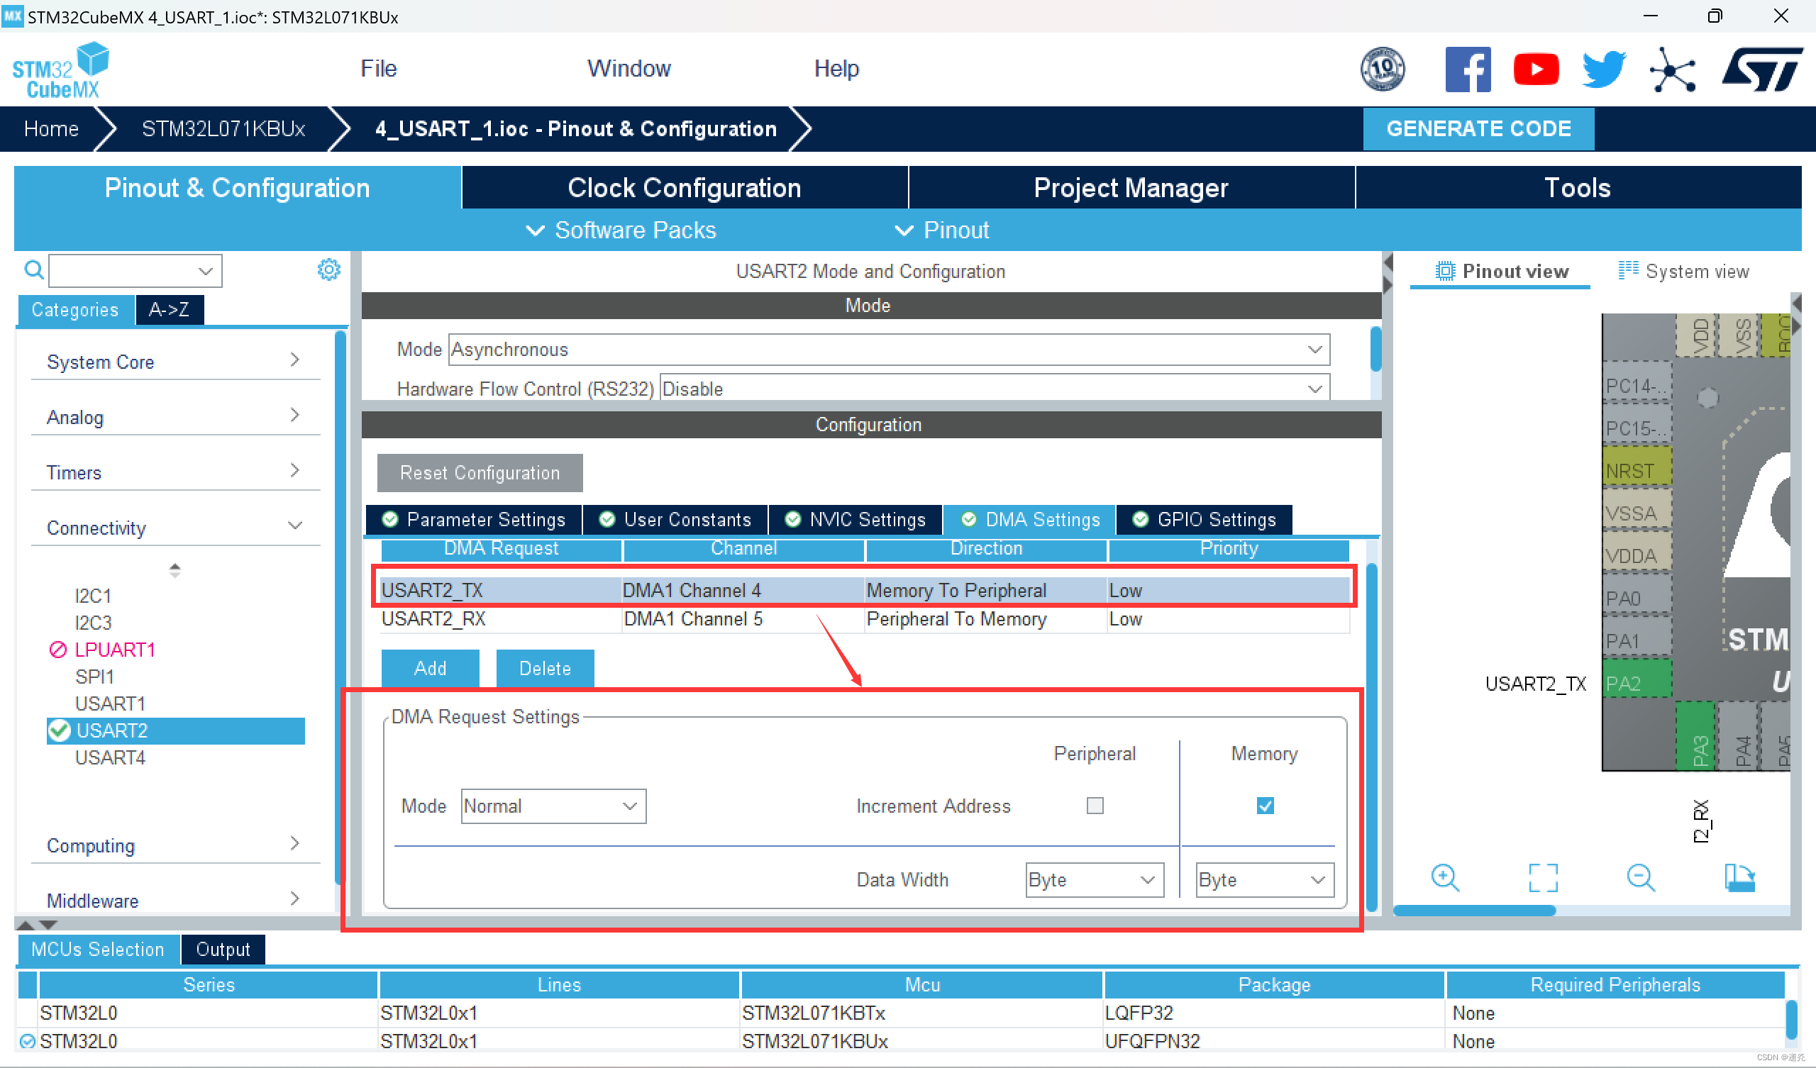1816x1068 pixels.
Task: Expand the Pinout menu
Action: pos(941,230)
